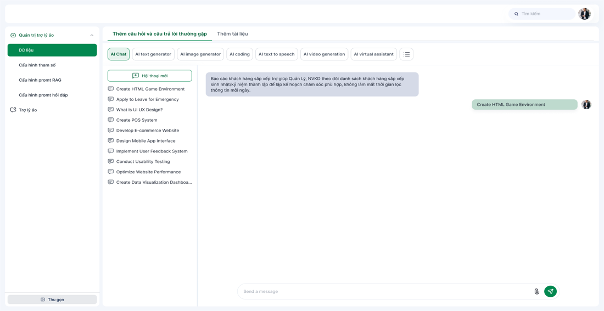The width and height of the screenshot is (604, 311).
Task: Start new chat with Hội thoại mới
Action: point(149,76)
